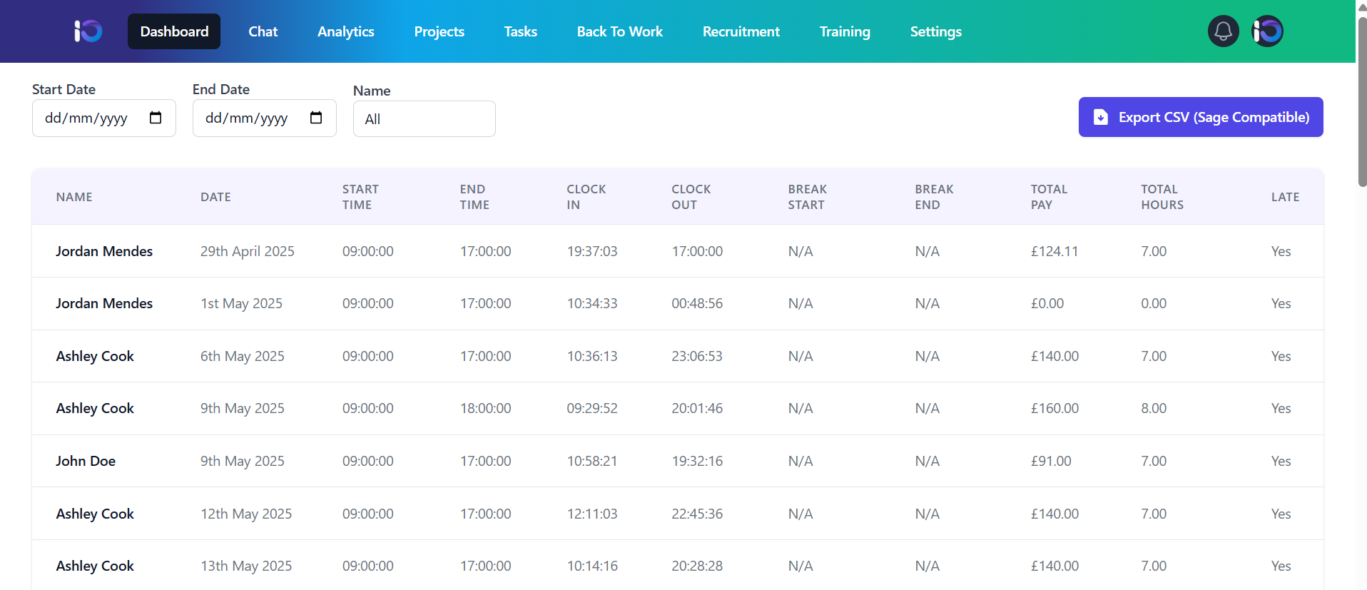Click the Start Date input field
1367x590 pixels.
tap(89, 118)
